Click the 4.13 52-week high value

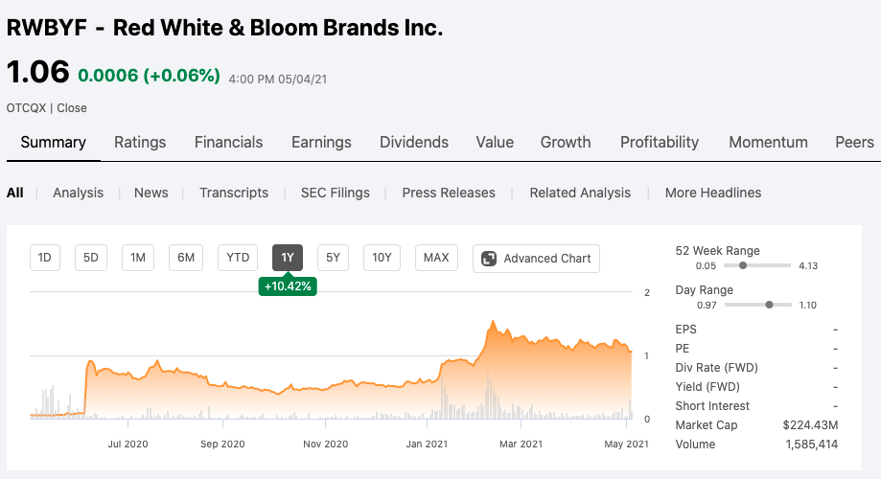point(808,266)
